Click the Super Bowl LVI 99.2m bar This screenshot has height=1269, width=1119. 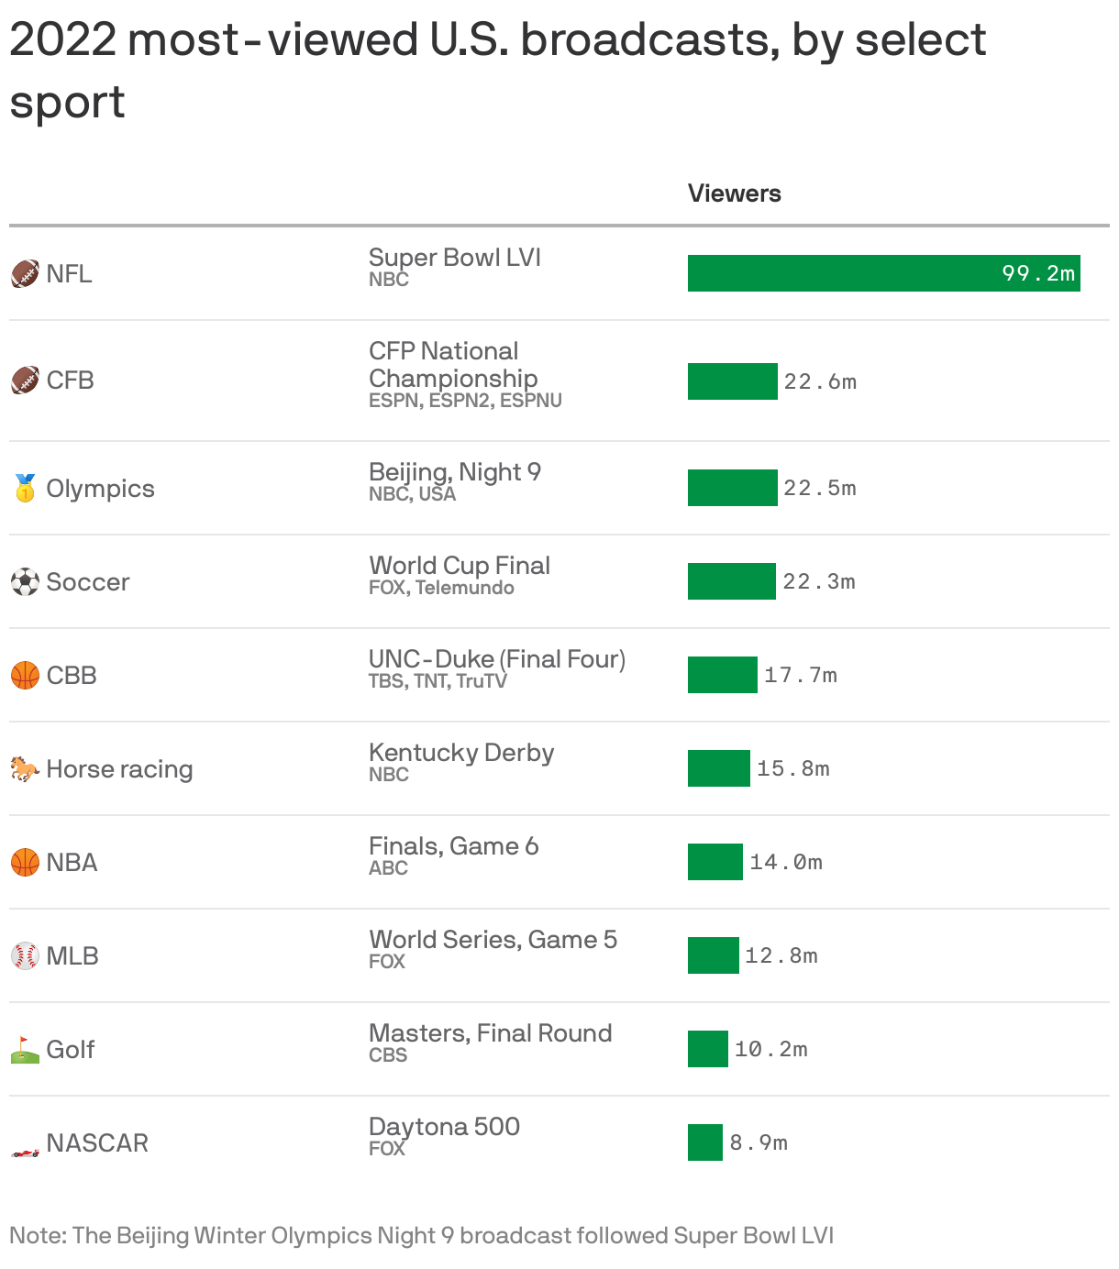[883, 273]
